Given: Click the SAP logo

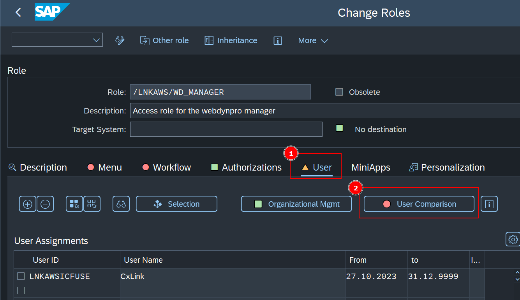Looking at the screenshot, I should [x=53, y=12].
